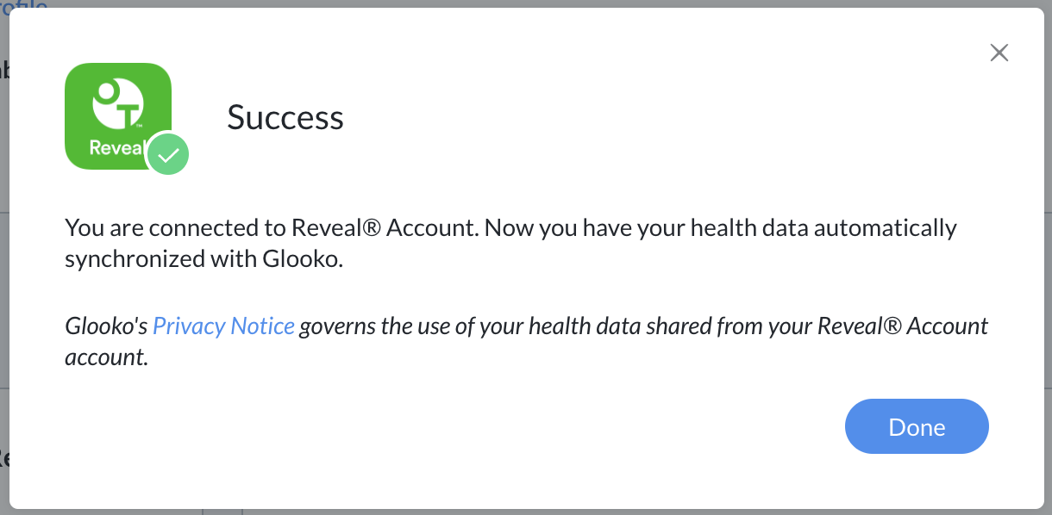The image size is (1052, 515).
Task: Open Glooko's Privacy Notice link
Action: coord(223,326)
